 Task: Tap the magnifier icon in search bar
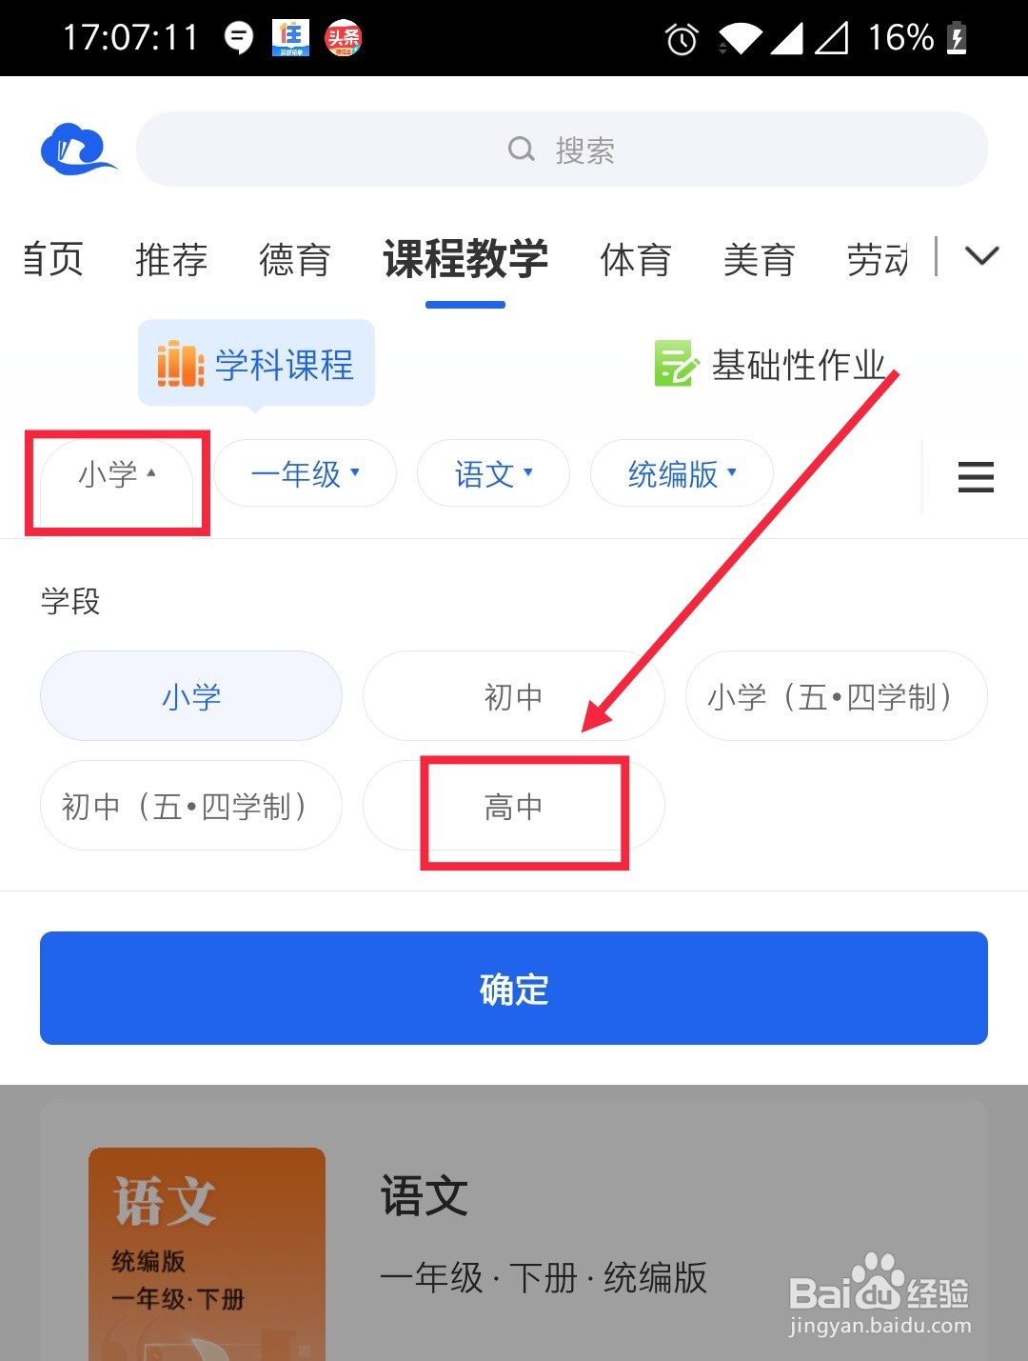[522, 149]
